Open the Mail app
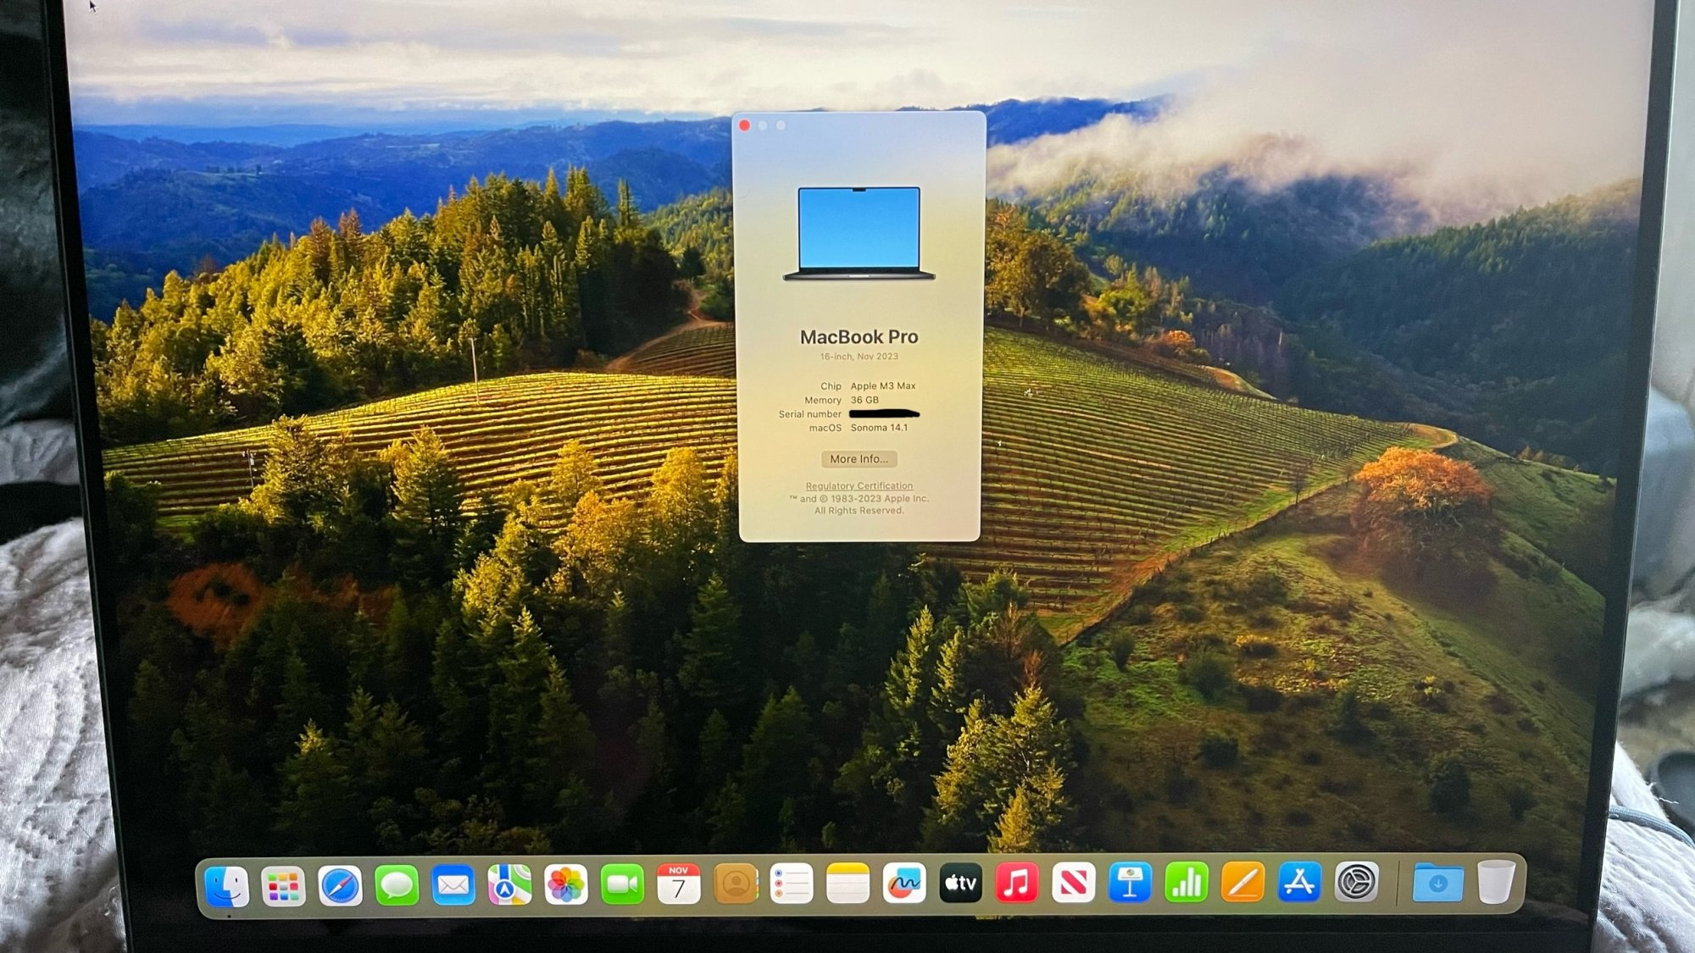Screen dimensions: 1695x953 (x=453, y=885)
